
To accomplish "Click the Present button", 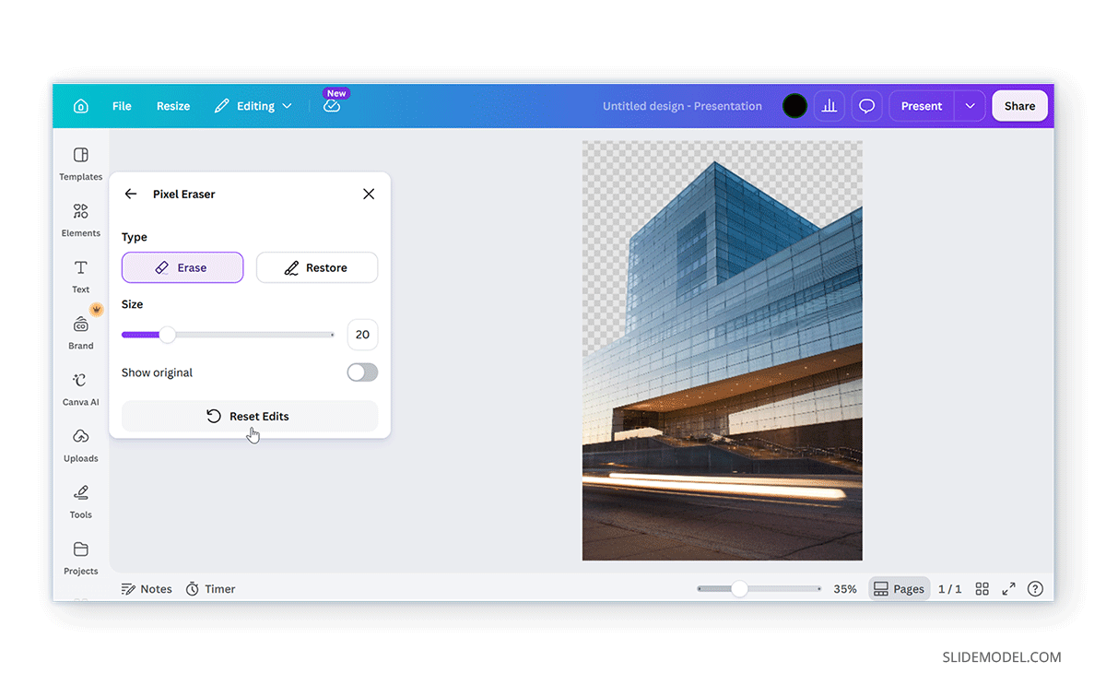I will pos(922,106).
